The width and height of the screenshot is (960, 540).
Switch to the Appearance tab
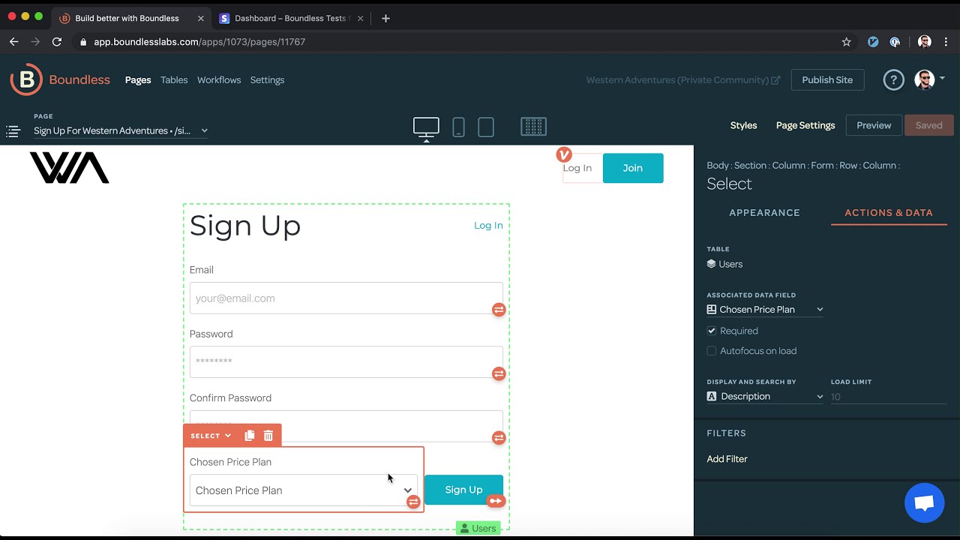[x=764, y=213]
